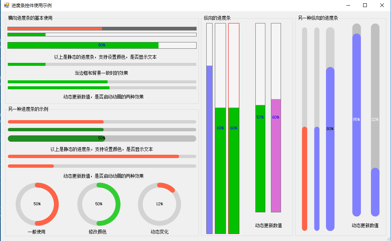Click the rounded vertical bar showing 22%
The height and width of the screenshot is (241, 391).
pyautogui.click(x=375, y=120)
